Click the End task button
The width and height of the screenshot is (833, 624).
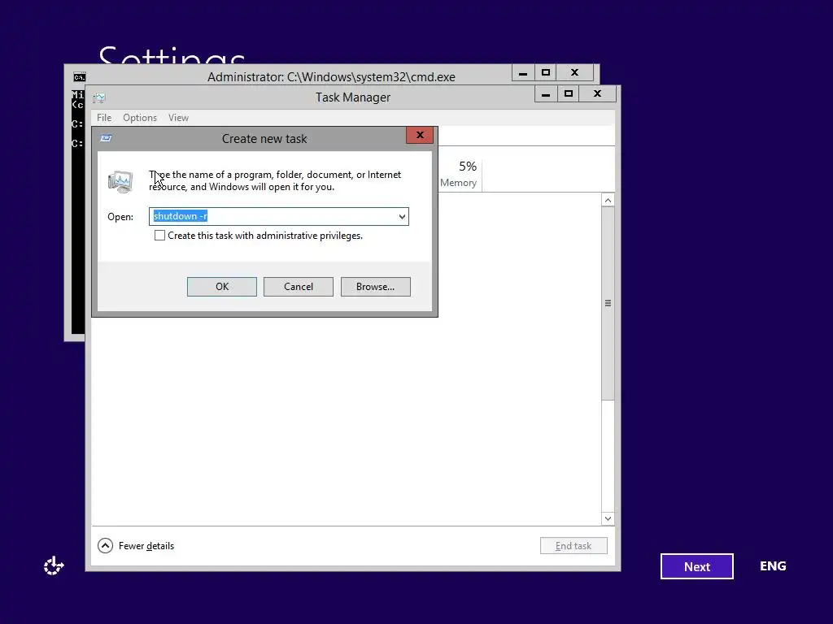574,546
